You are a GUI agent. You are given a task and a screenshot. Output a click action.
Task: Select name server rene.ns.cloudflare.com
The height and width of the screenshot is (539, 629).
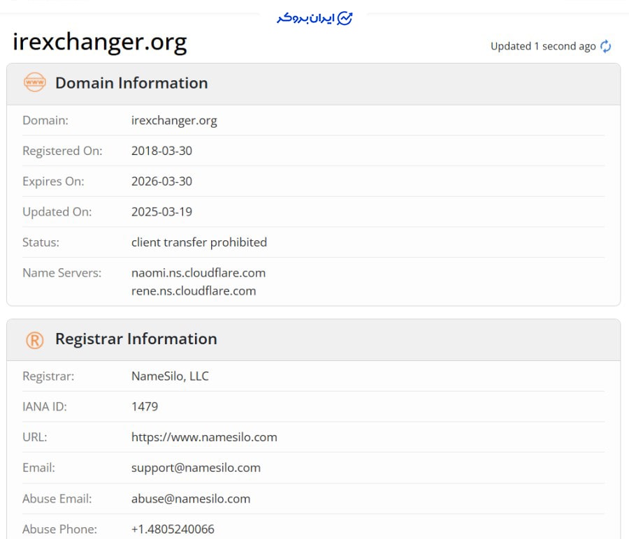click(194, 291)
